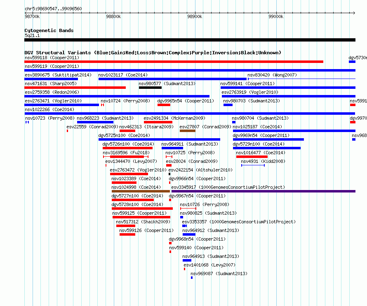Image resolution: width=367 pixels, height=306 pixels.
Task: Open the nsv980703 (Sudmant2013) variant
Action: pyautogui.click(x=252, y=101)
